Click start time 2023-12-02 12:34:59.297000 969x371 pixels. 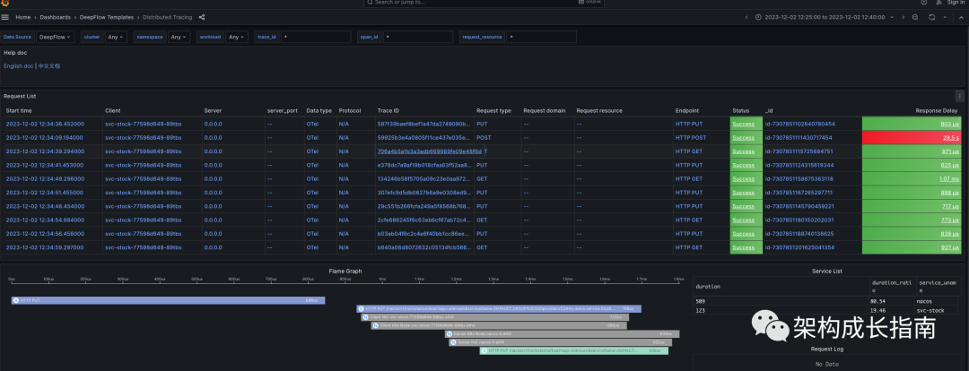coord(45,247)
